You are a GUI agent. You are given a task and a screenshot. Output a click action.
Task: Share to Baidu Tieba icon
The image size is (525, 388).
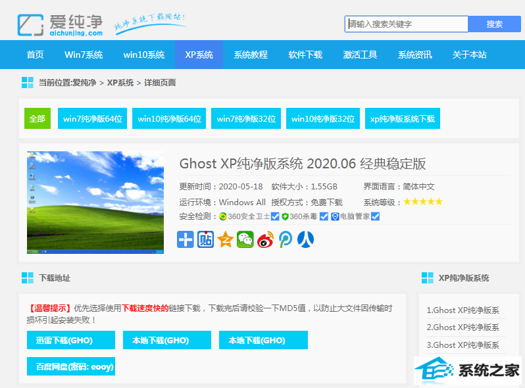(x=205, y=239)
